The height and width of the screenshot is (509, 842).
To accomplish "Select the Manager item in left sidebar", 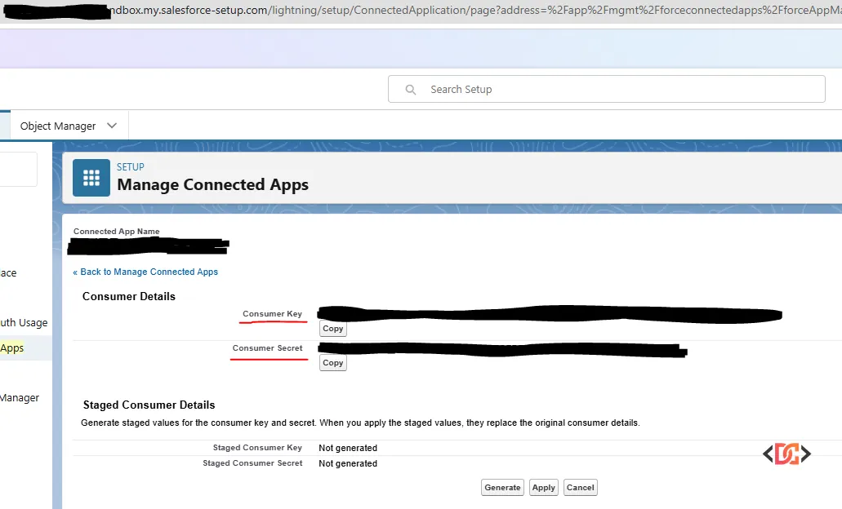I will (20, 398).
